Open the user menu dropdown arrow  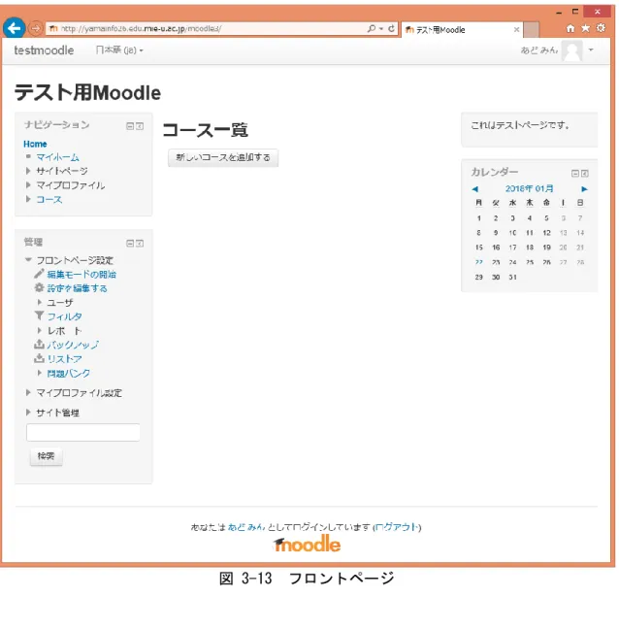(x=591, y=50)
